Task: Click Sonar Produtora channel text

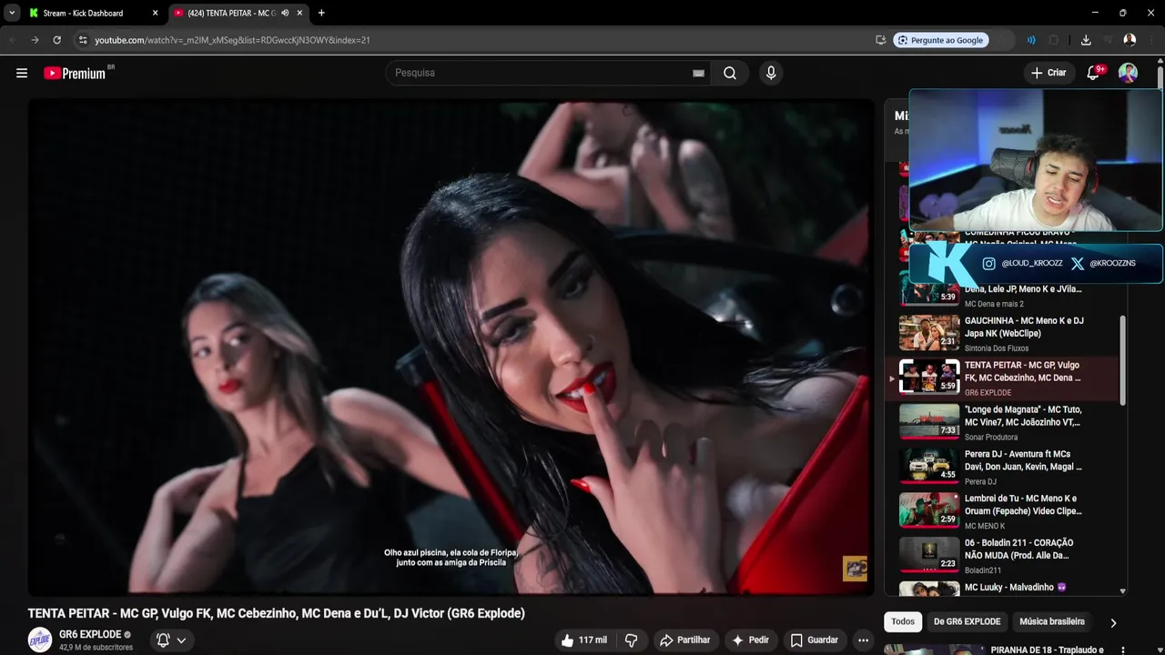Action: (991, 438)
